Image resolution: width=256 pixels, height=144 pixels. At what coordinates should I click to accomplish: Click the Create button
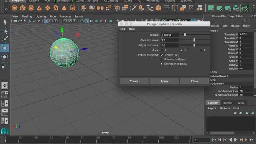(x=134, y=81)
